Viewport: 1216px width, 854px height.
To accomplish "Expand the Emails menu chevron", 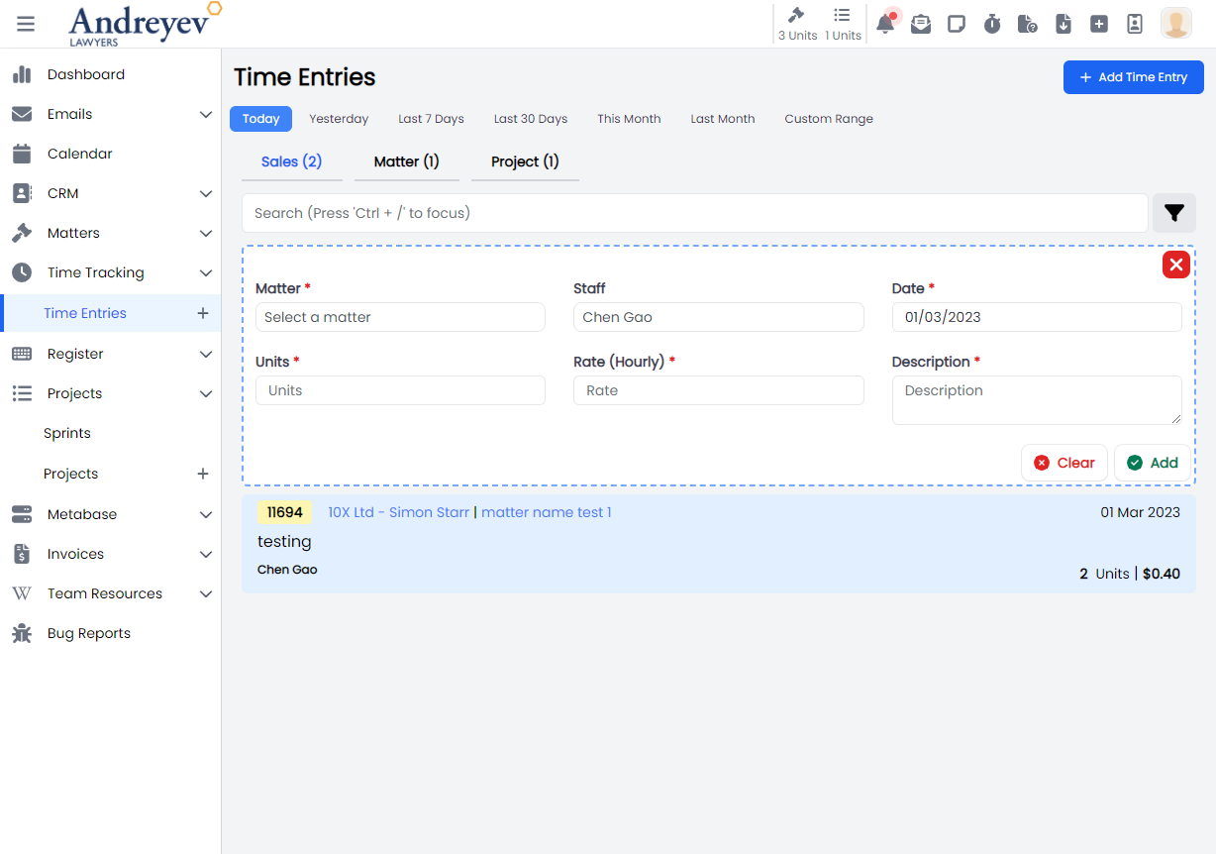I will coord(206,114).
